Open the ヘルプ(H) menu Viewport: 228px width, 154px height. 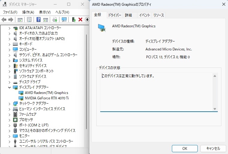pos(62,12)
